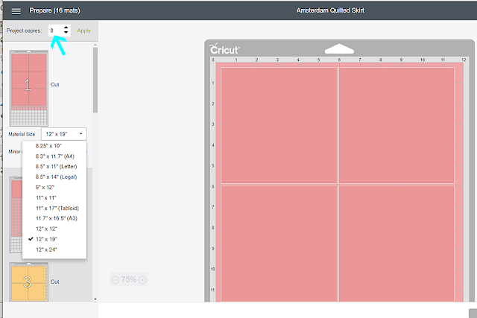Click Amsterdam Quilted Skirt project title
This screenshot has width=477, height=318.
coord(330,10)
